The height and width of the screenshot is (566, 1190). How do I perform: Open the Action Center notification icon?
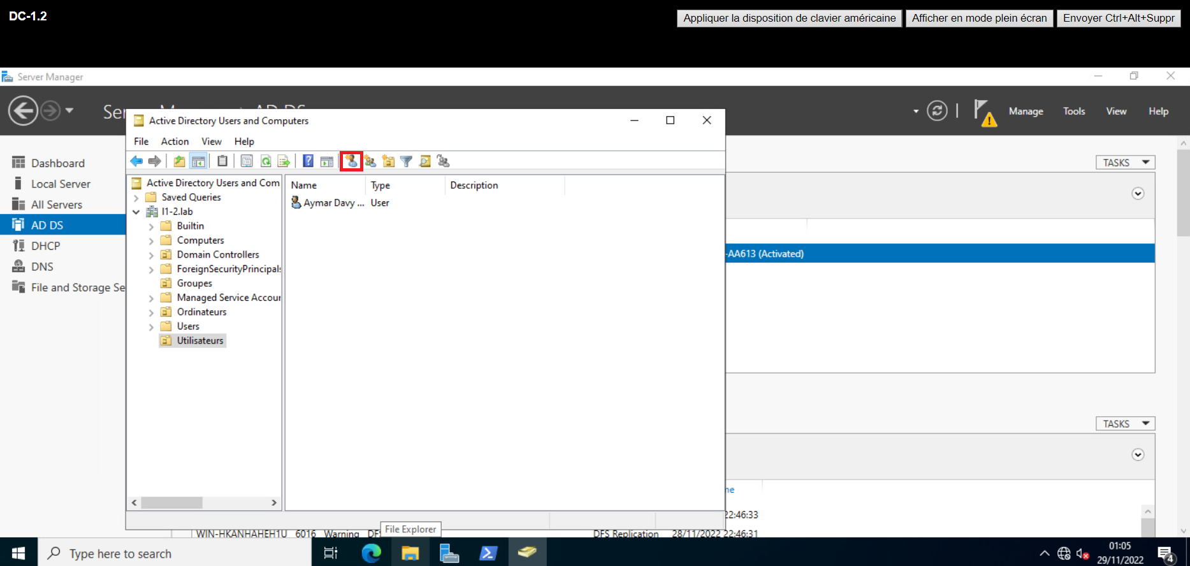1166,554
